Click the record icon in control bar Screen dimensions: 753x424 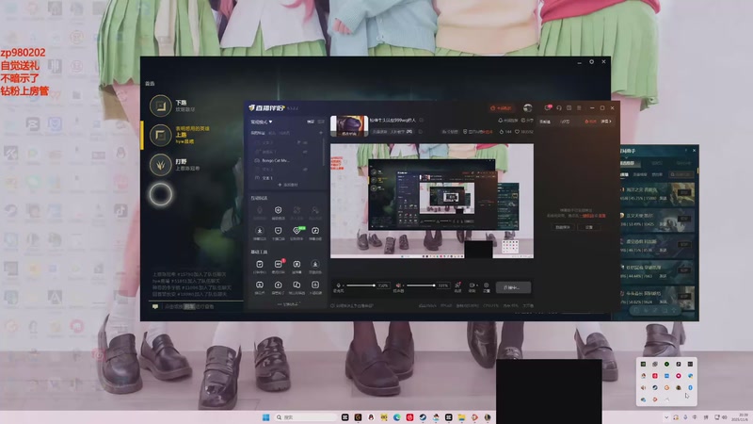click(x=472, y=285)
